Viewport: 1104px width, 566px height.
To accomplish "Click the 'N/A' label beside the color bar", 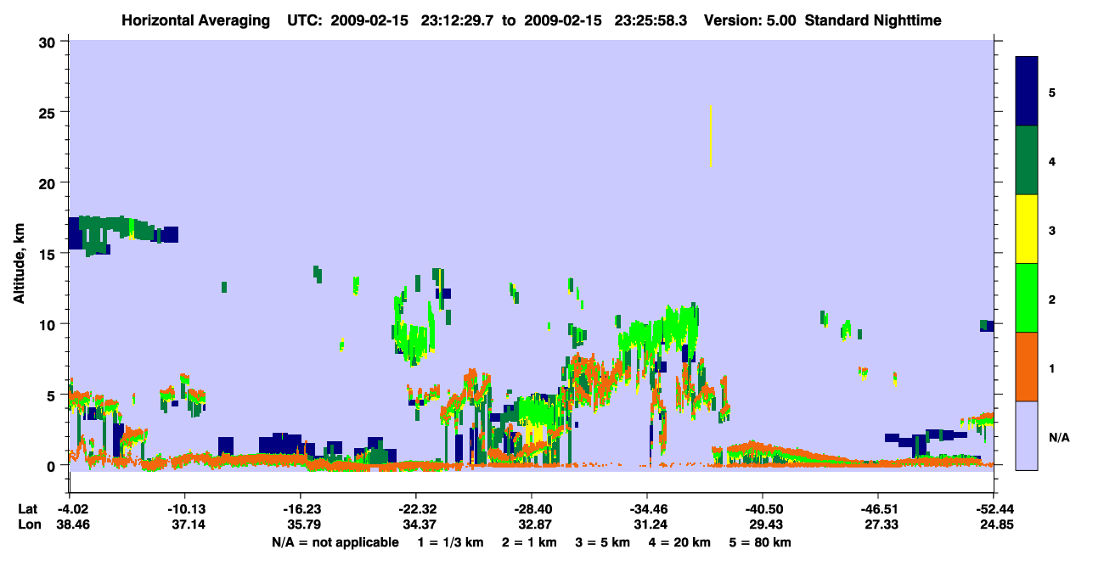I will (x=1059, y=438).
